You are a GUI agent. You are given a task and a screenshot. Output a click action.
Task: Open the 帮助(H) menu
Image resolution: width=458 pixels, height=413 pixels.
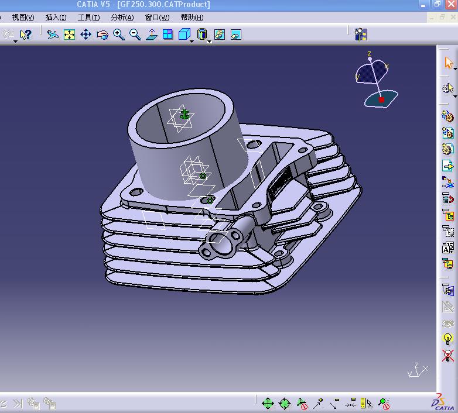[x=192, y=18]
